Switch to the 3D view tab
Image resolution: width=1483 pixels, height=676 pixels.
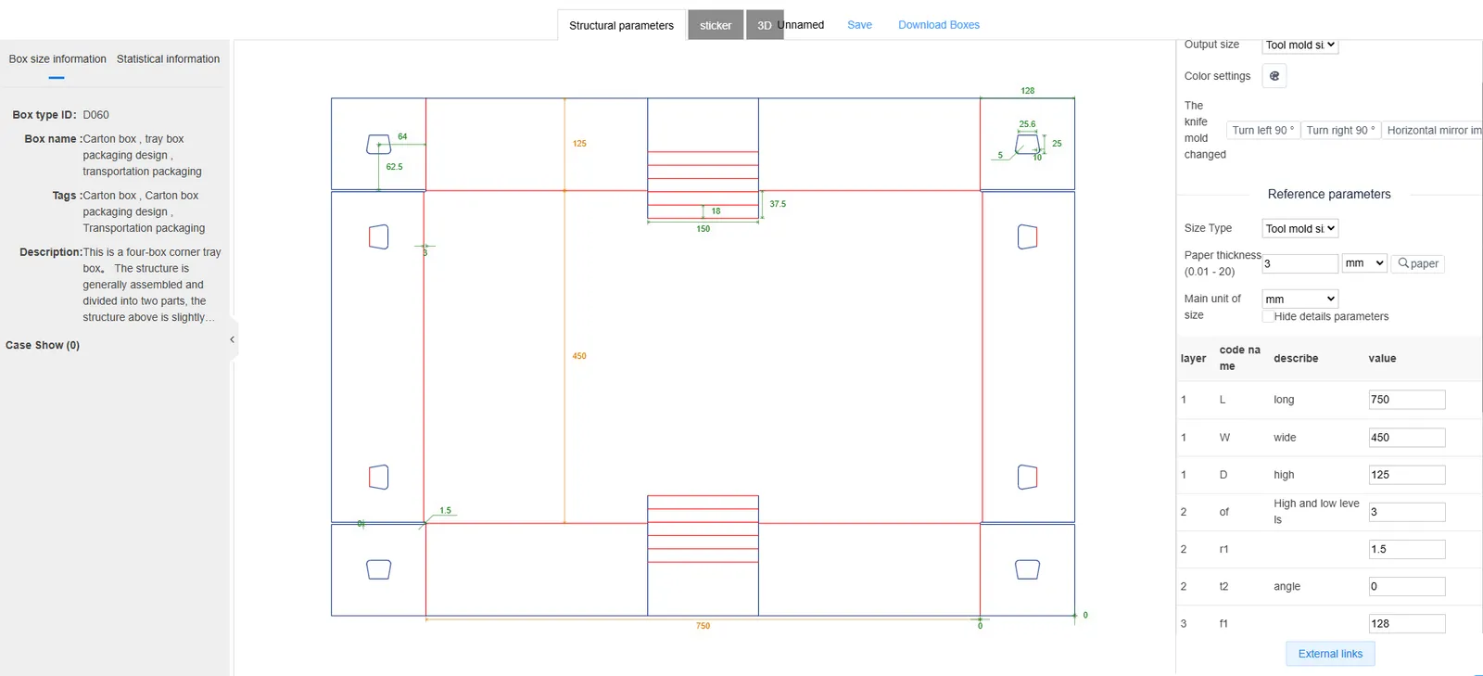tap(764, 25)
